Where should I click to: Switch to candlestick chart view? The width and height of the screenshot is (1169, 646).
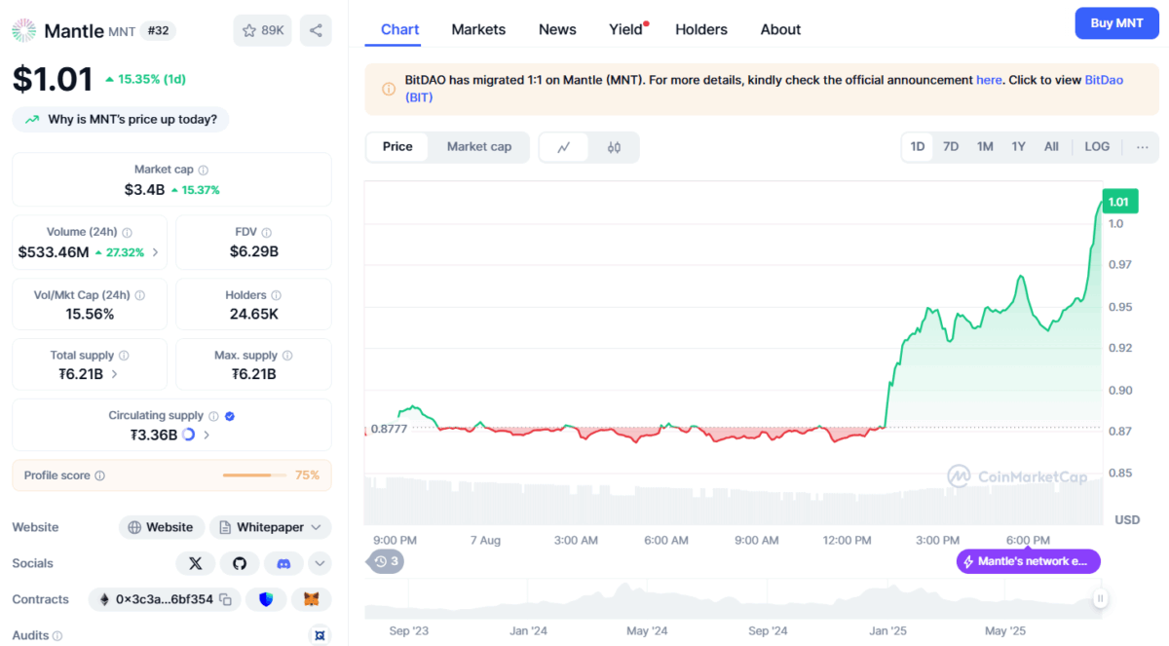pos(614,147)
